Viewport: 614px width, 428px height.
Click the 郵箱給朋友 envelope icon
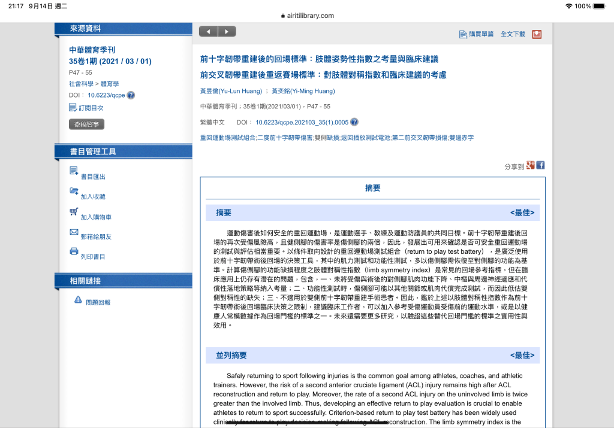click(74, 232)
